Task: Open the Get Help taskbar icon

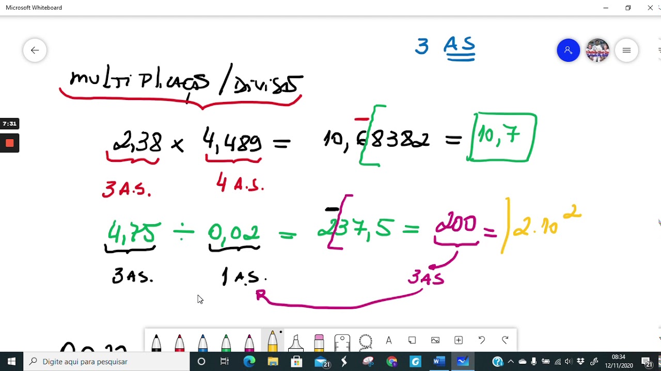Action: (497, 361)
